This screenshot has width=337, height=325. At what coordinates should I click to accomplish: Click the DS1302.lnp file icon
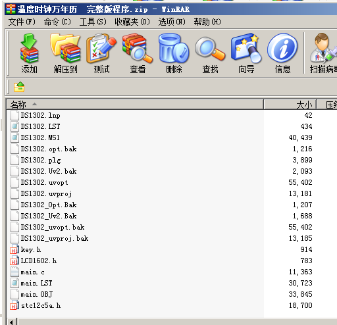[14, 115]
